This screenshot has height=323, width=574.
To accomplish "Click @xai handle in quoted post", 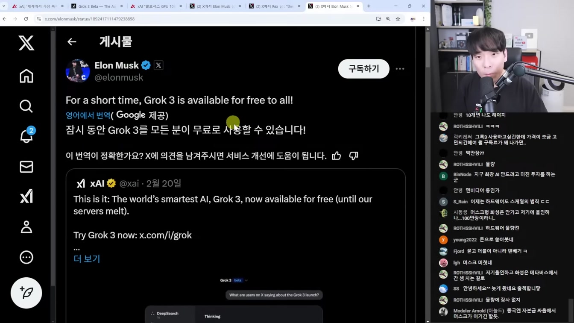I will coord(129,183).
